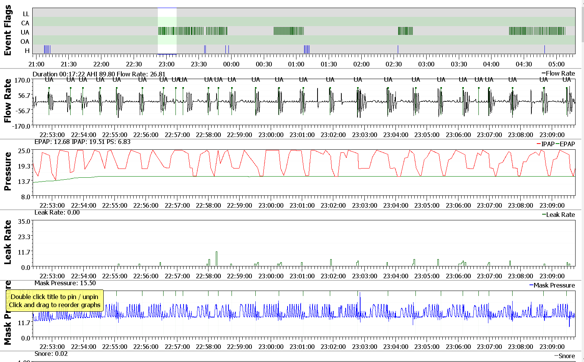This screenshot has height=362, width=584.
Task: Click 23:09:00 on the Leak Rate time axis
Action: pyautogui.click(x=552, y=276)
